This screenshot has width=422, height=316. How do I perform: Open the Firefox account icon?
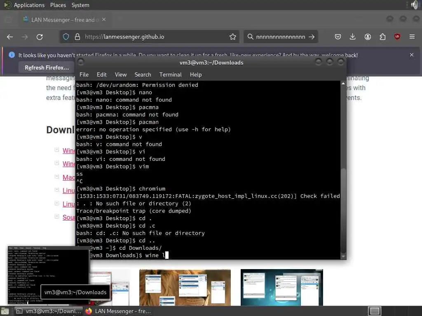[x=368, y=37]
